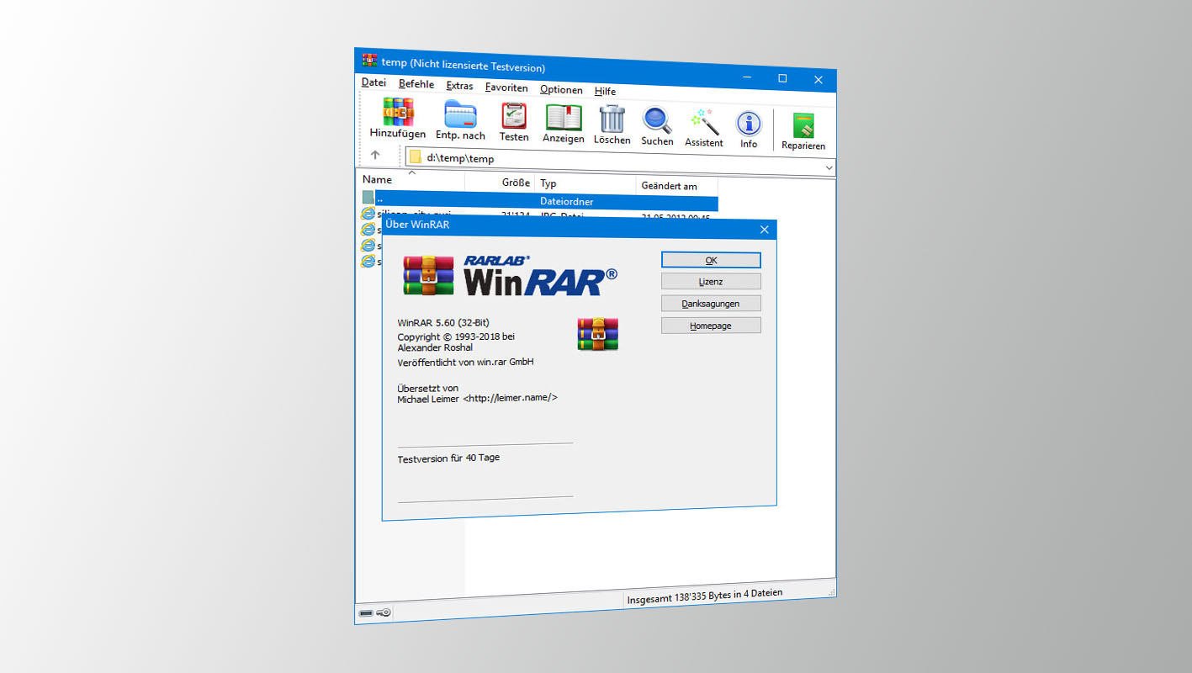Open the Anzeigen book icon
The image size is (1192, 673).
tap(563, 118)
